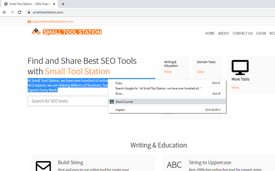275x171 pixels.
Task: Click the browser back arrow
Action: click(x=5, y=12)
